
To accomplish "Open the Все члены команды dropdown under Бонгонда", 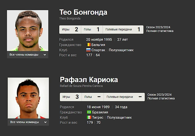I will (28, 55).
